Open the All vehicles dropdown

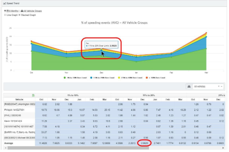click(208, 87)
